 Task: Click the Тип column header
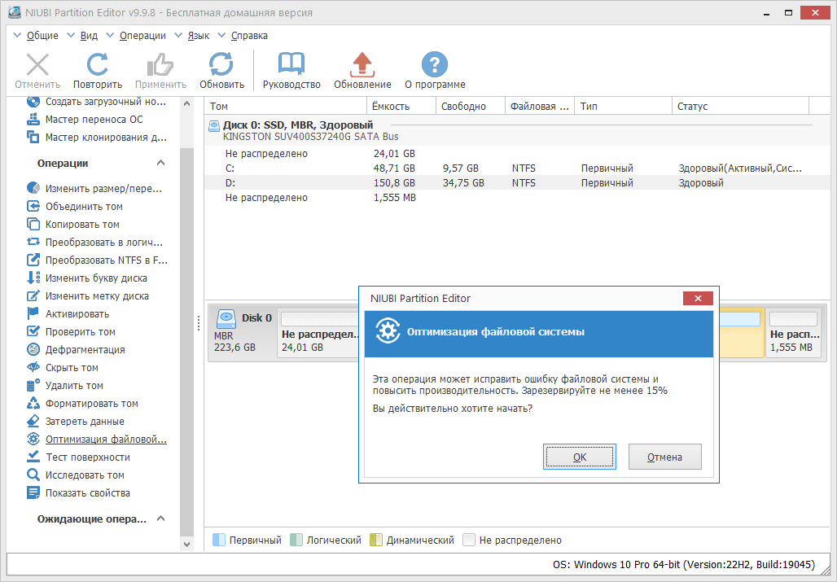pyautogui.click(x=623, y=106)
